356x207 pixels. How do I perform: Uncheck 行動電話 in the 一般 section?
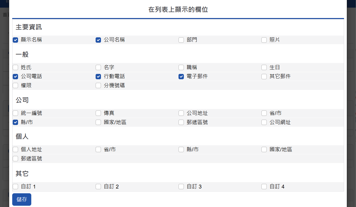pyautogui.click(x=98, y=76)
